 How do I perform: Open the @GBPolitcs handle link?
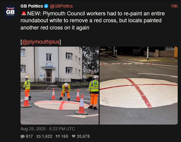(61, 6)
